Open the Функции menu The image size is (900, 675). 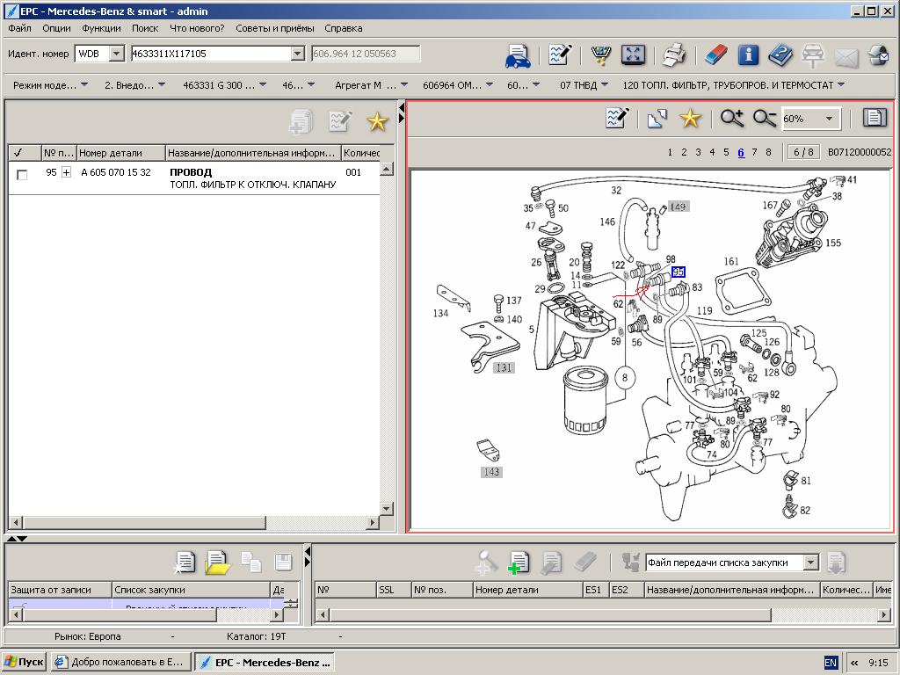pos(101,28)
